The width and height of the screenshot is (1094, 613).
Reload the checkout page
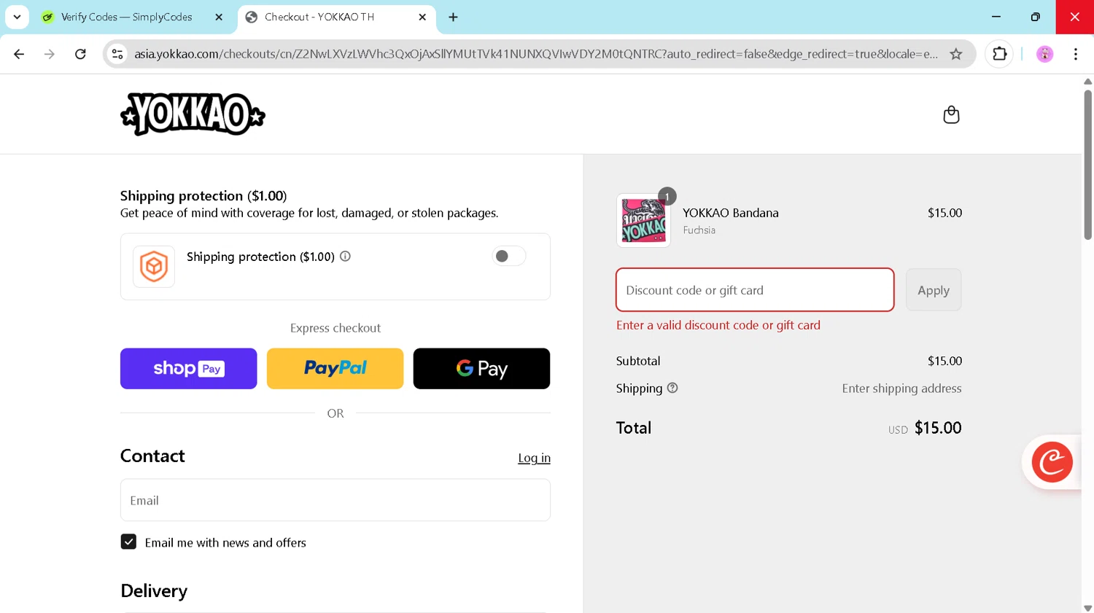(80, 54)
